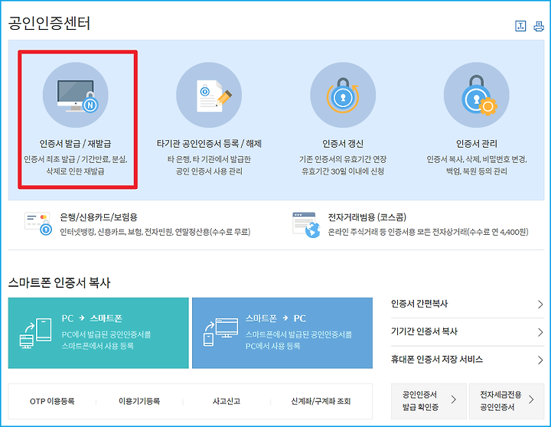
Task: Open 휴대폰 인증서 저장 서비스 menu item
Action: [x=437, y=359]
